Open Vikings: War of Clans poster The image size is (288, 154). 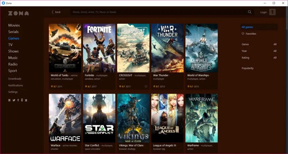point(133,118)
